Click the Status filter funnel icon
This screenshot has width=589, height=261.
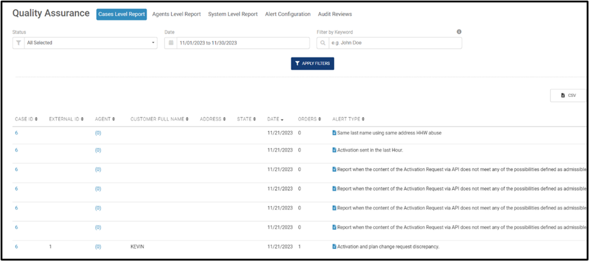point(19,43)
